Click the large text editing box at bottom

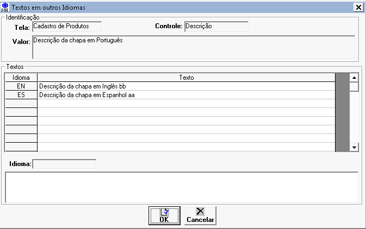181,187
